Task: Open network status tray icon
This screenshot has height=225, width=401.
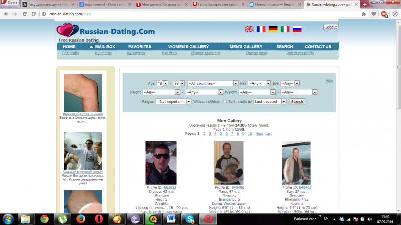Action: 348,219
